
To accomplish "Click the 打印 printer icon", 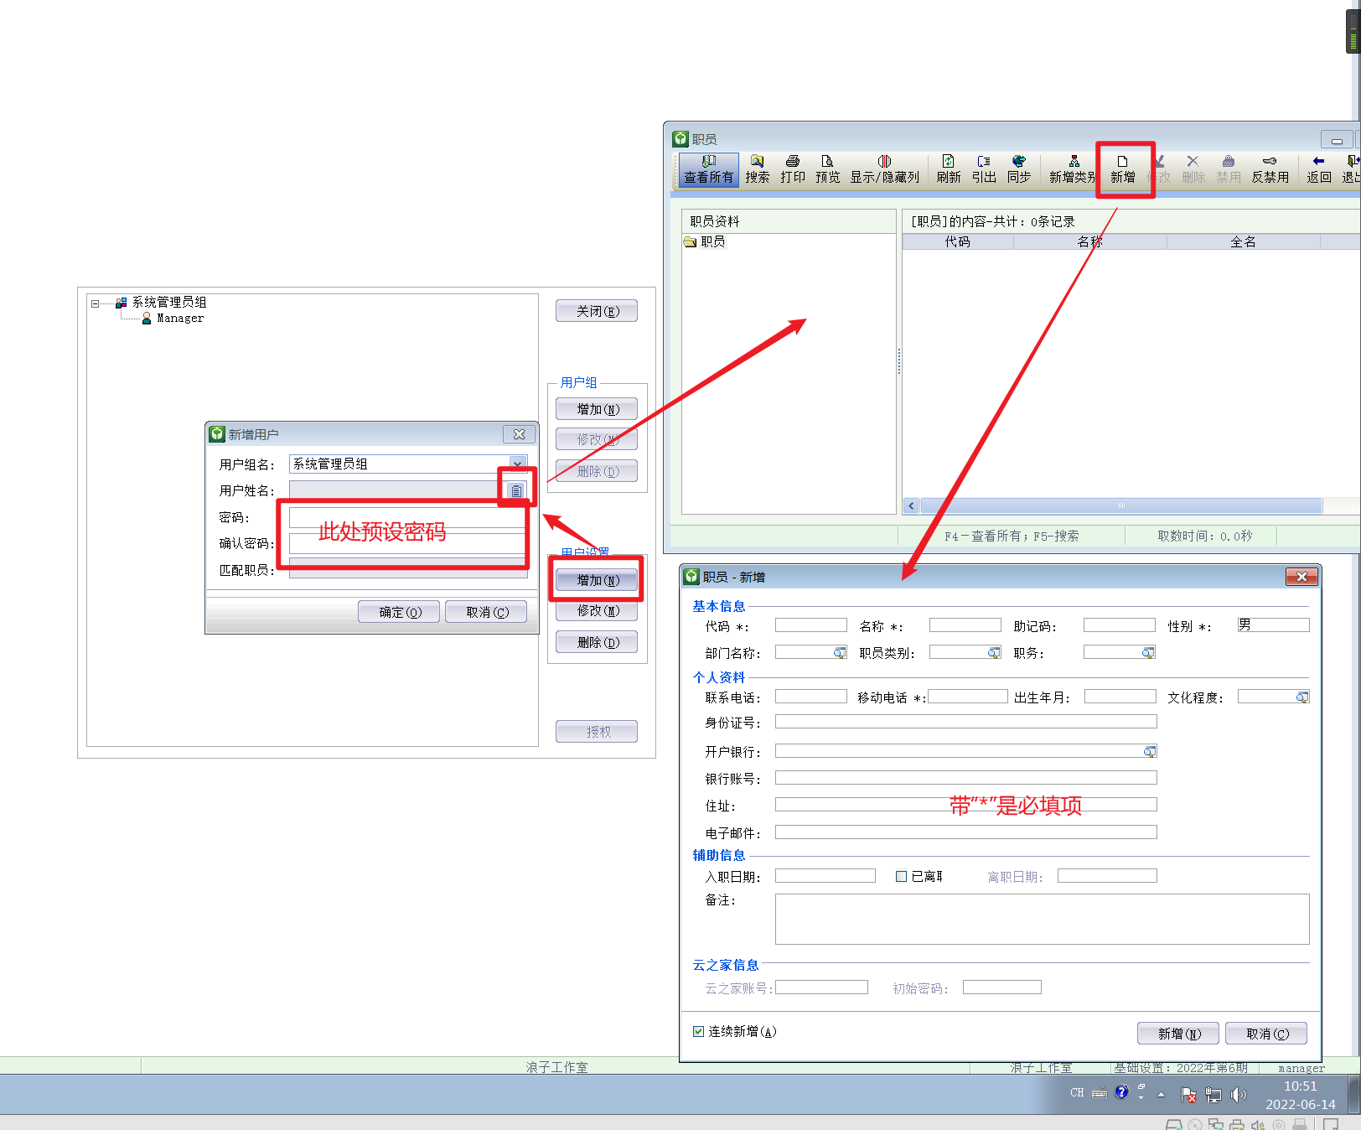I will point(792,169).
